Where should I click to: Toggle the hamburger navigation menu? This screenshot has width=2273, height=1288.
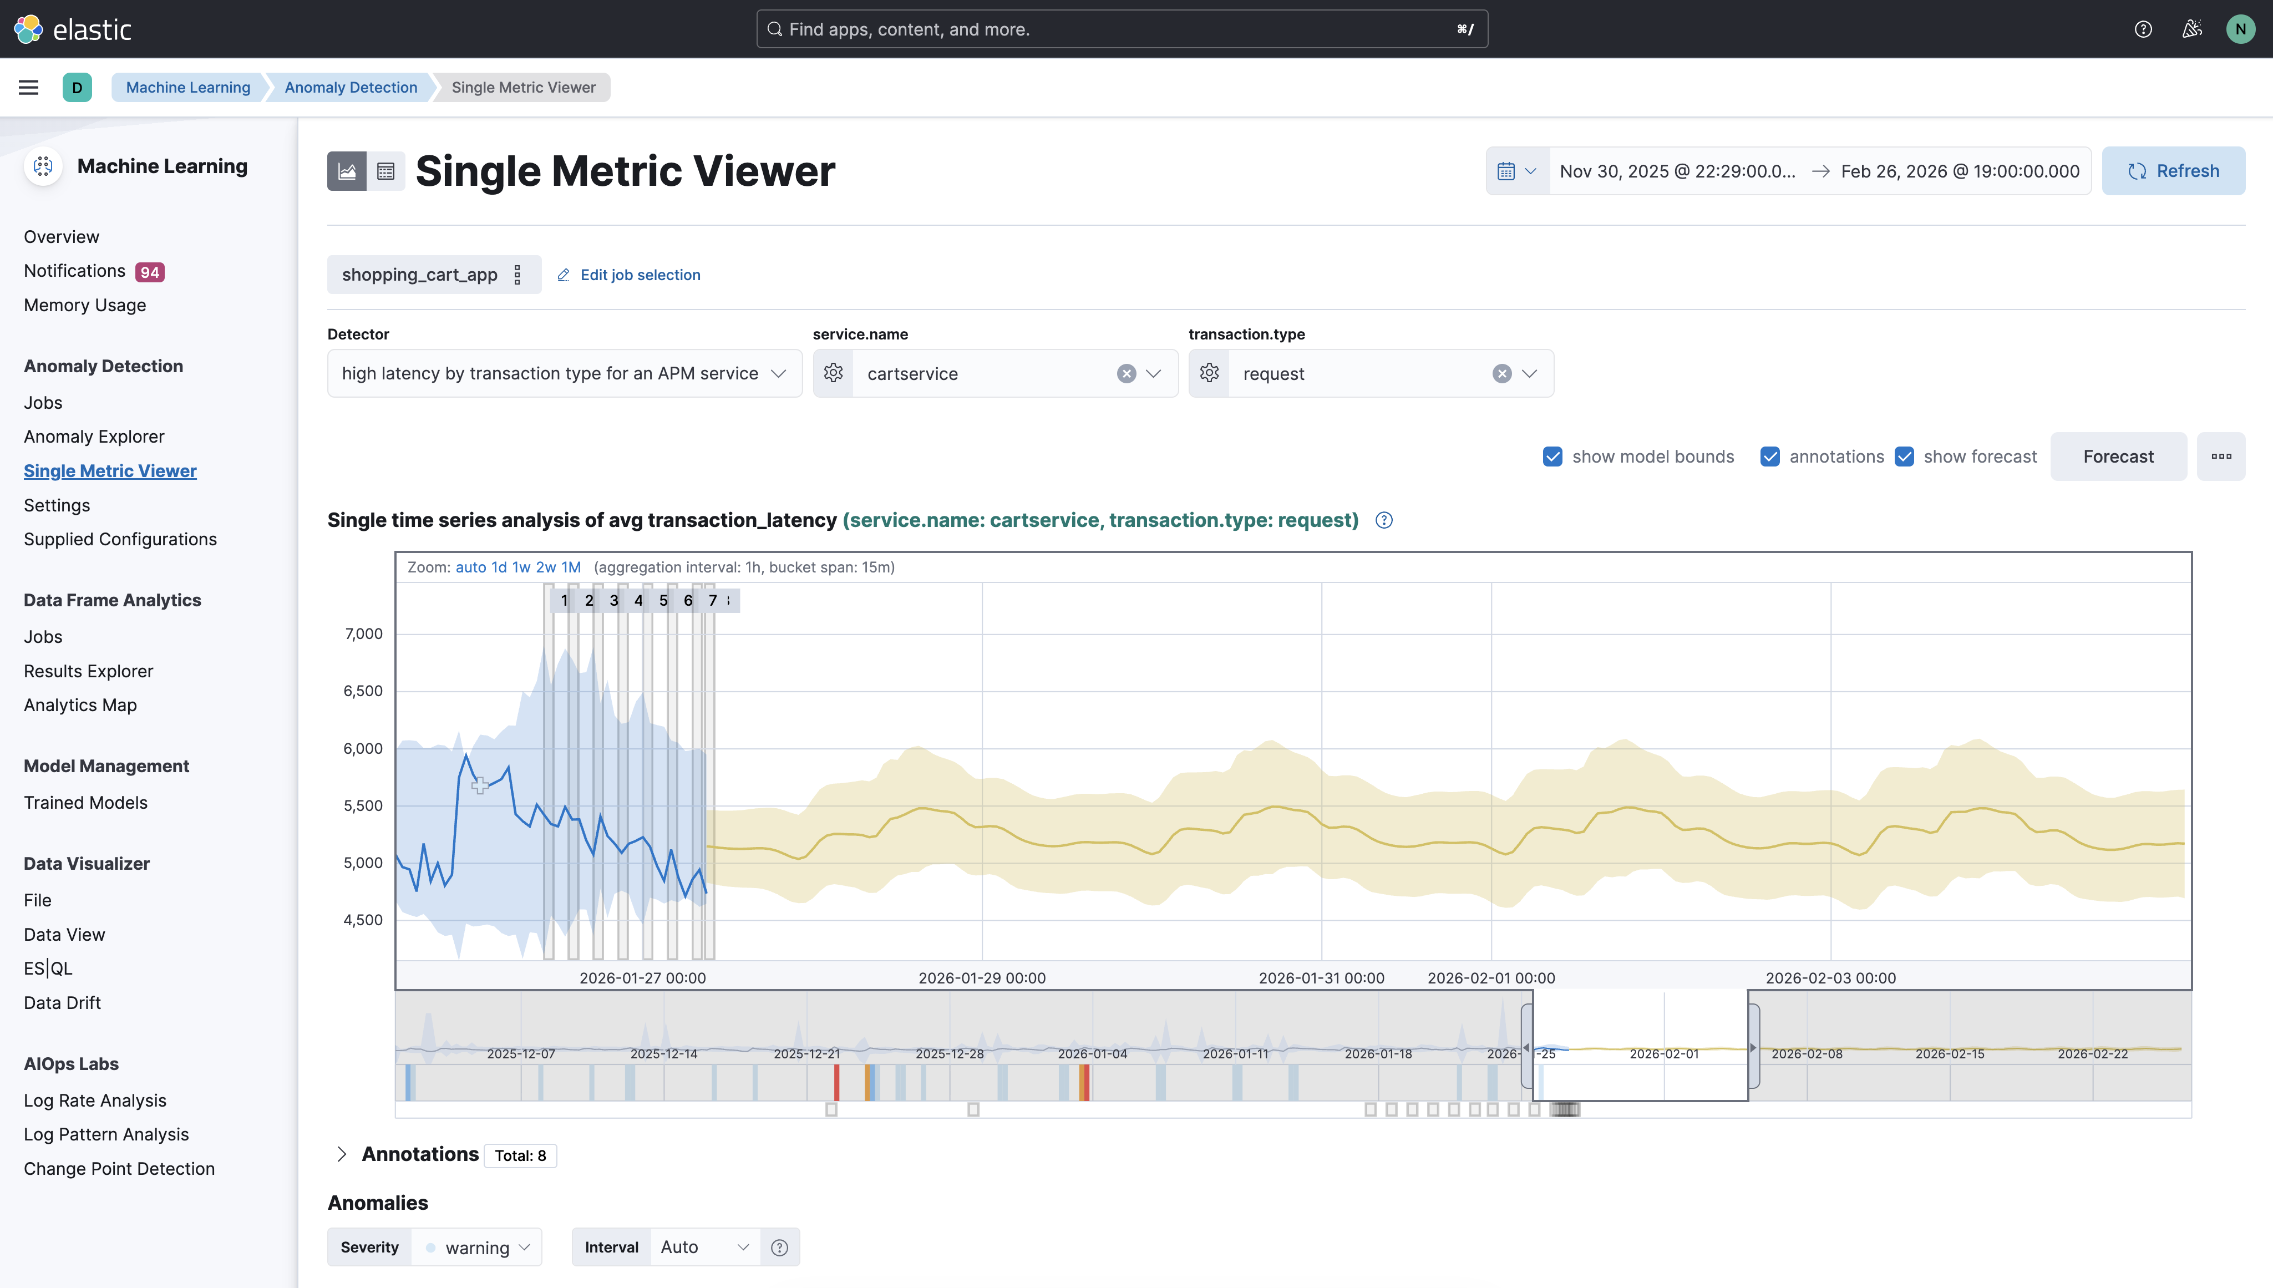pyautogui.click(x=28, y=87)
